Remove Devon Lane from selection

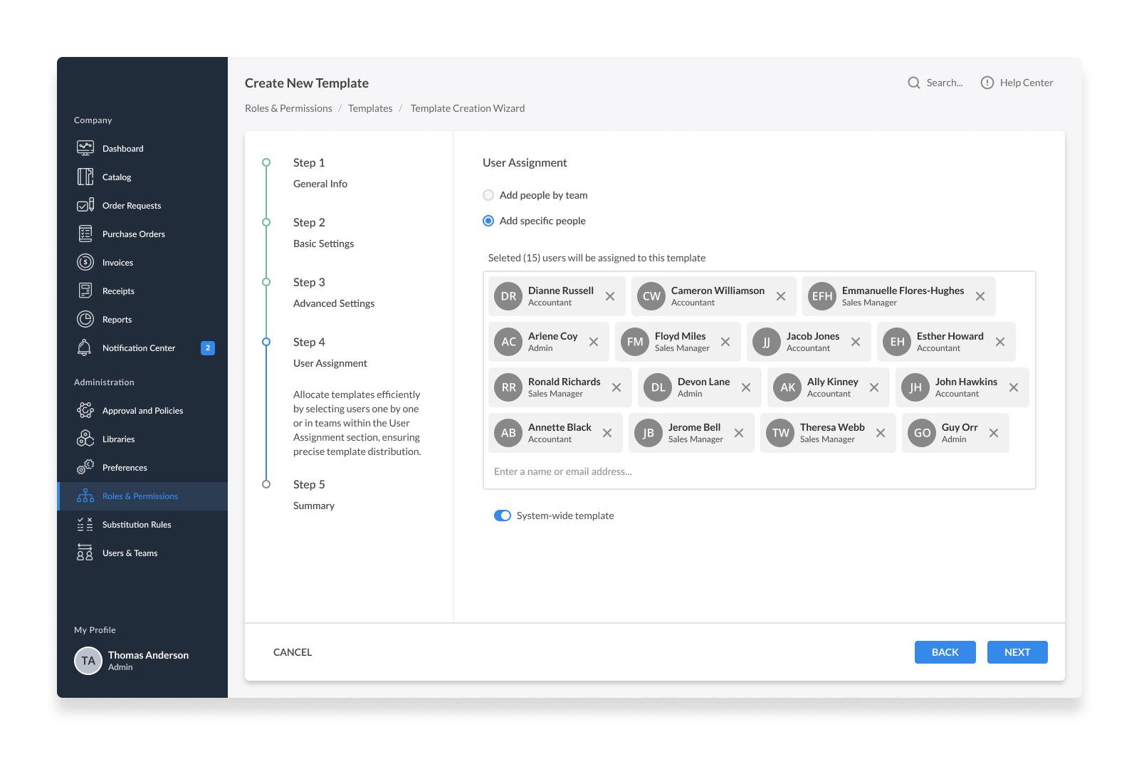746,387
